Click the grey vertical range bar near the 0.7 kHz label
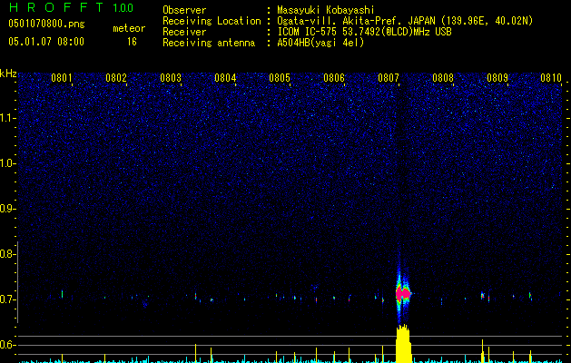571x363 pixels. 18,282
